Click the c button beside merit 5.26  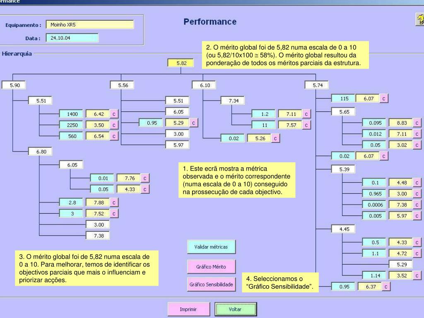point(275,138)
